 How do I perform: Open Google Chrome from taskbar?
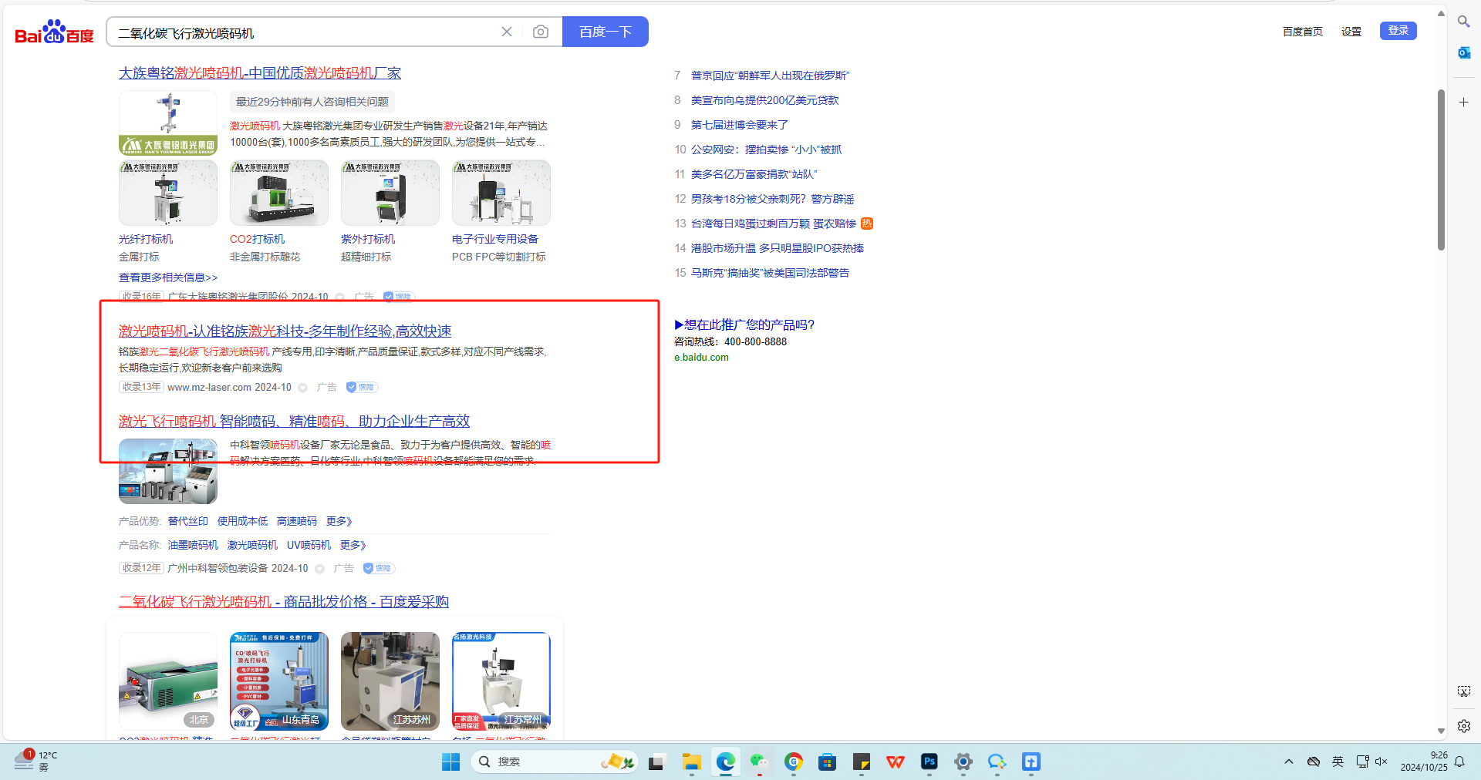794,762
